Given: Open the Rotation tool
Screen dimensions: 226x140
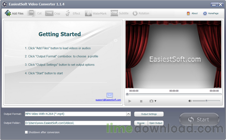Looking at the screenshot, I should point(135,13).
